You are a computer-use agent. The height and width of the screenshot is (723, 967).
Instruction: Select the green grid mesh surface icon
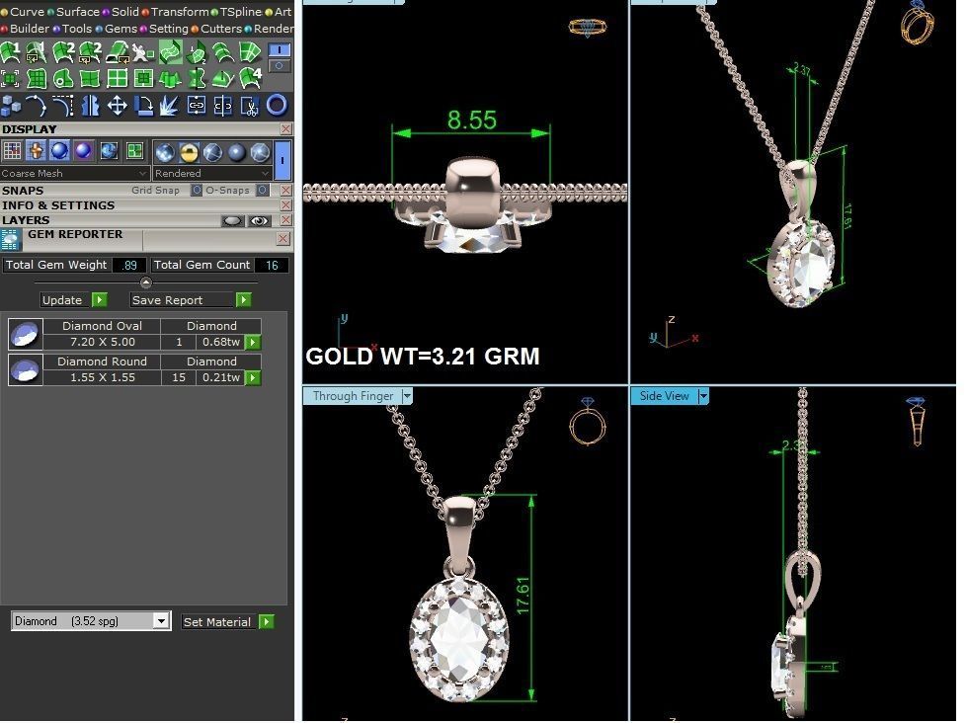tap(37, 79)
